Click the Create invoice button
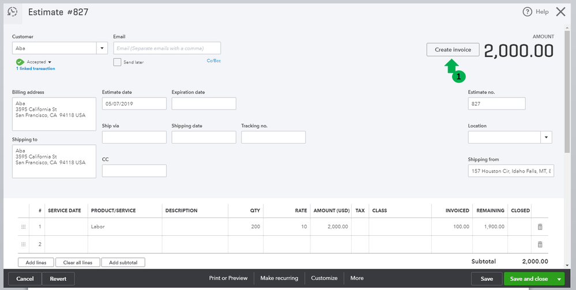 [x=453, y=50]
